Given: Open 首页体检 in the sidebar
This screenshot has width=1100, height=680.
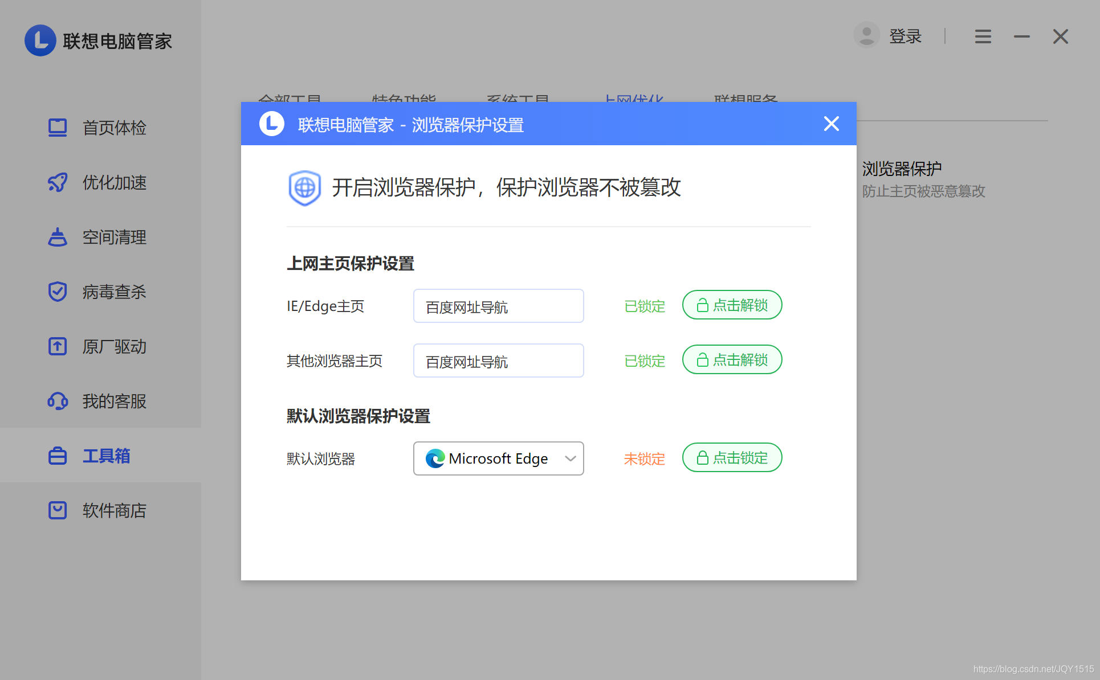Looking at the screenshot, I should point(100,128).
